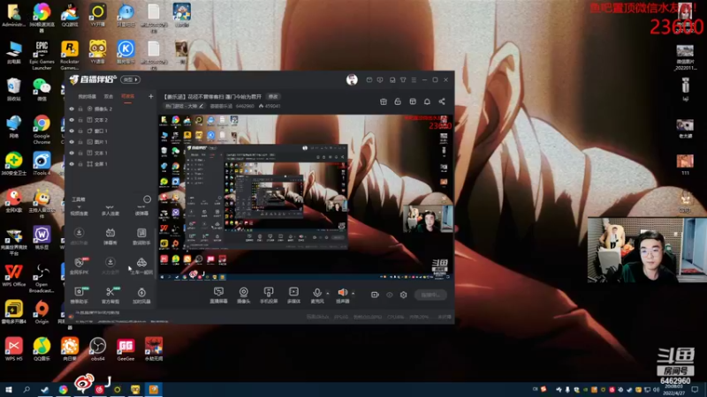Hide the 文本 1 source layer
The image size is (707, 397).
(72, 153)
